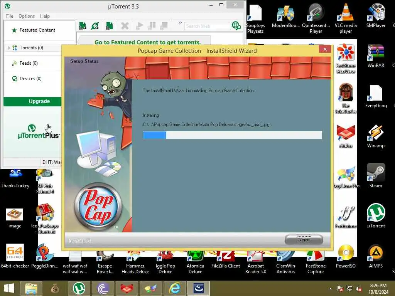Screen dimensions: 395x296
Task: Open VLC media player desktop icon
Action: (346, 18)
